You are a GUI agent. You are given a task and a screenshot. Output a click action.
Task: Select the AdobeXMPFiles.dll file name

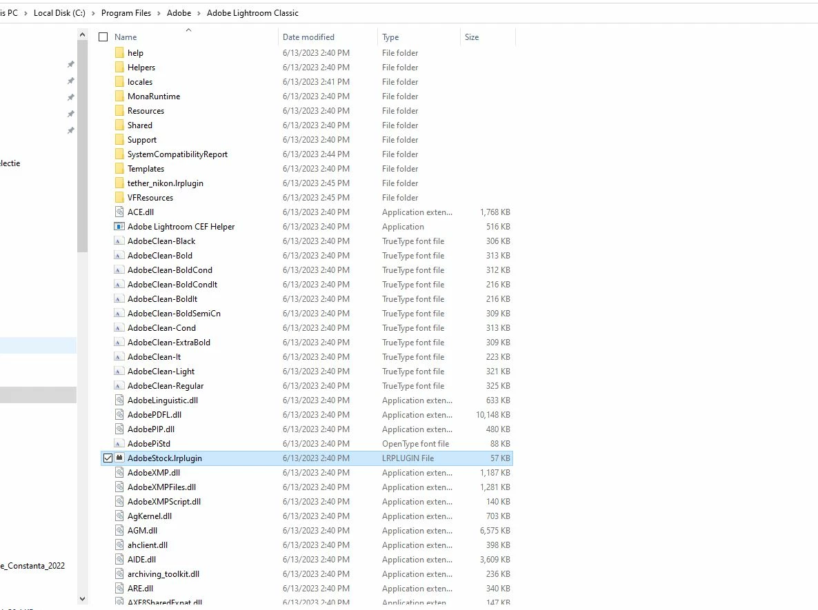click(161, 487)
